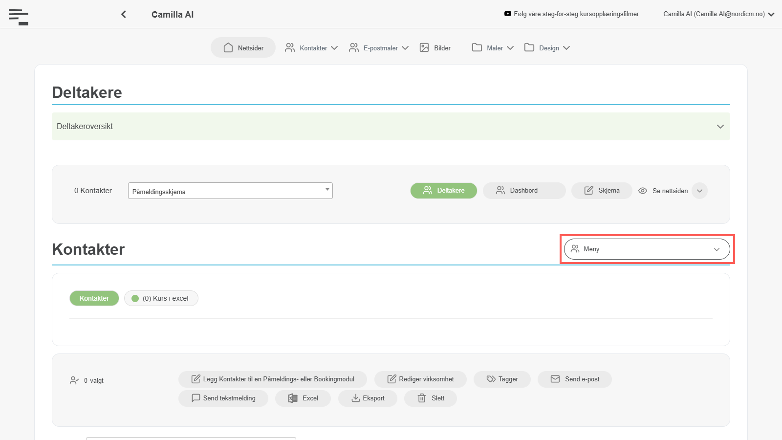Viewport: 782px width, 440px height.
Task: Expand the round chevron next to Se nettsiden
Action: pyautogui.click(x=700, y=191)
